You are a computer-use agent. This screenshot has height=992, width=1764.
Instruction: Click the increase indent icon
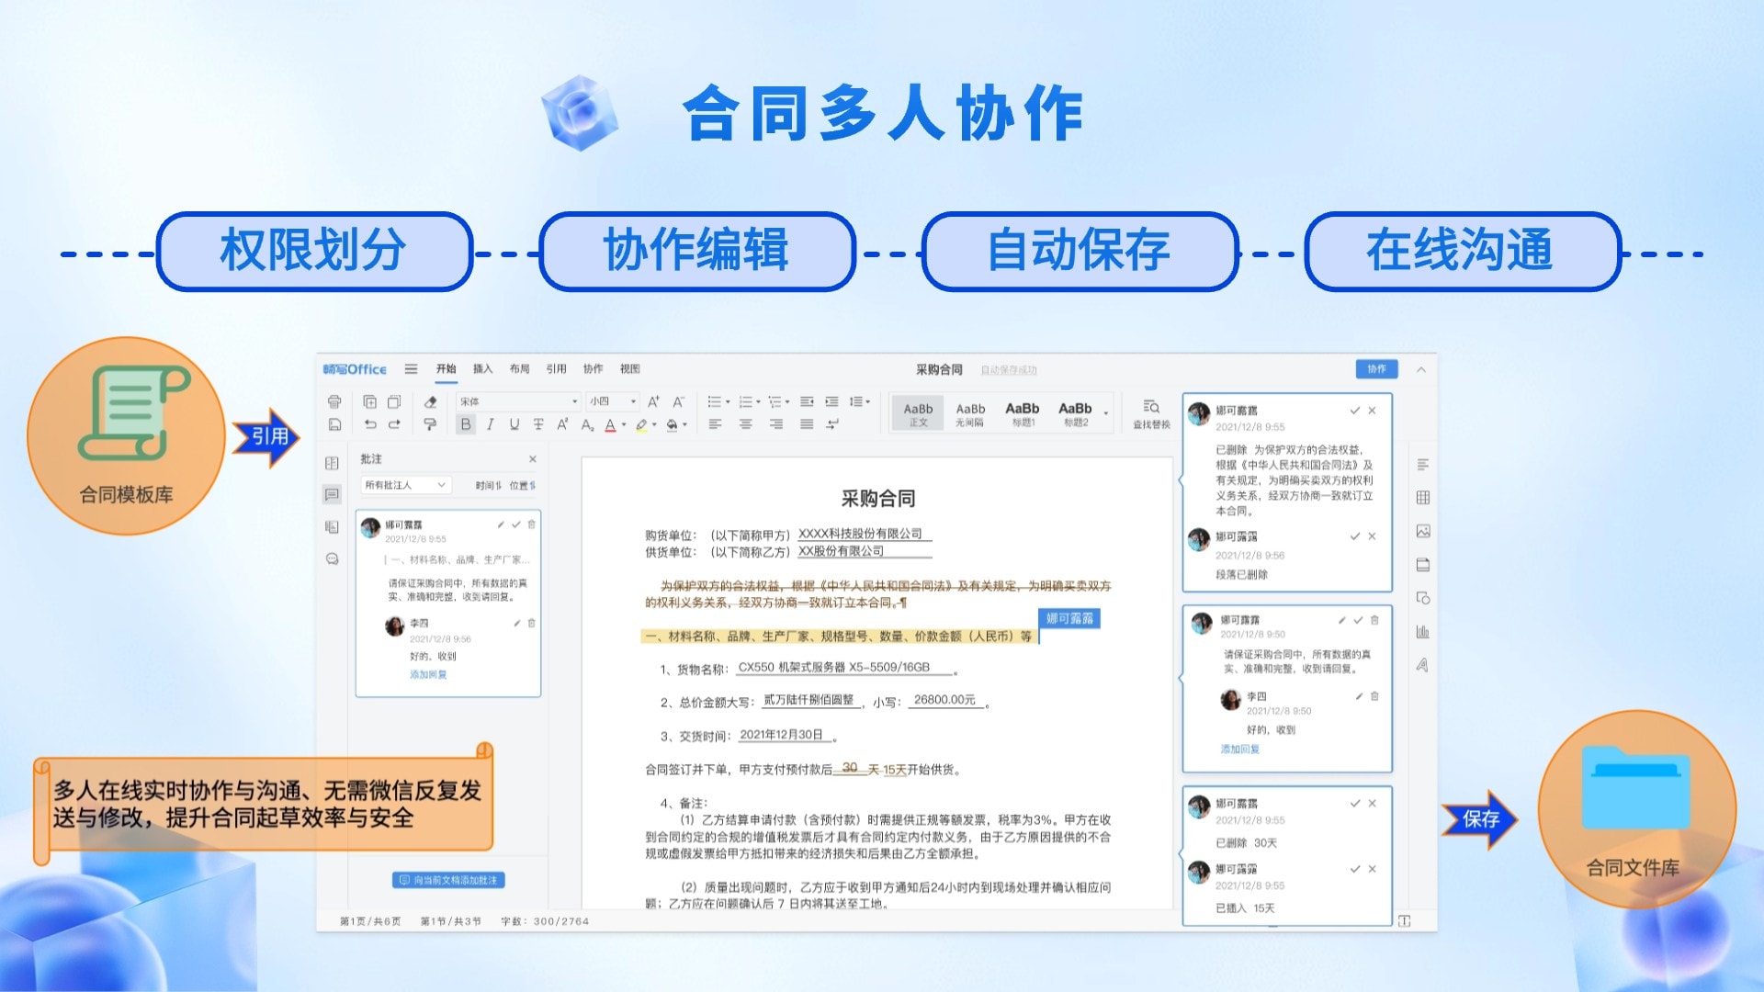point(831,401)
